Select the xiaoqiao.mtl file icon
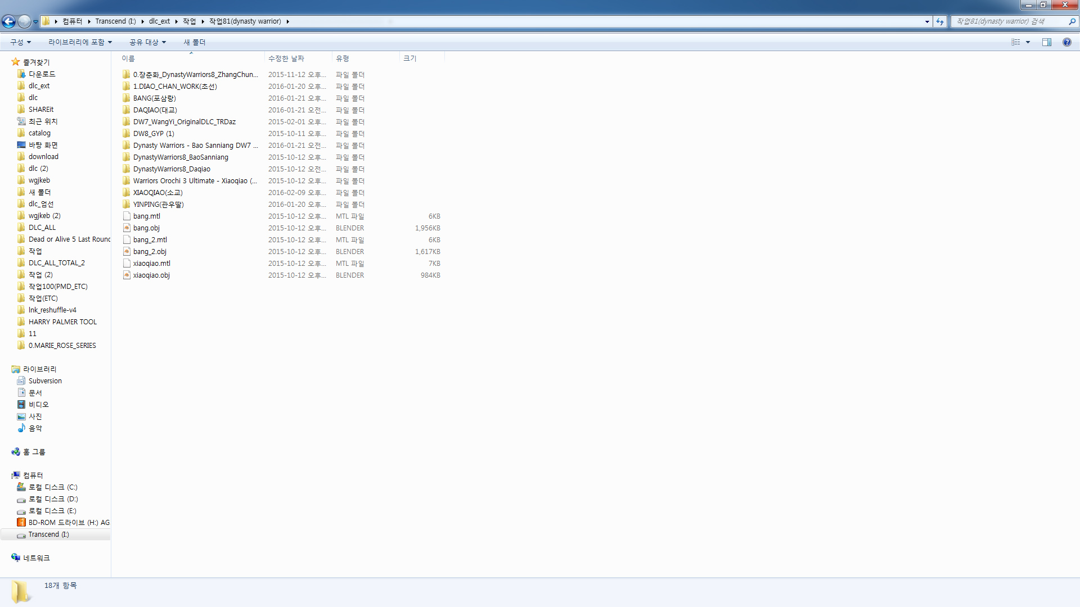 (127, 264)
